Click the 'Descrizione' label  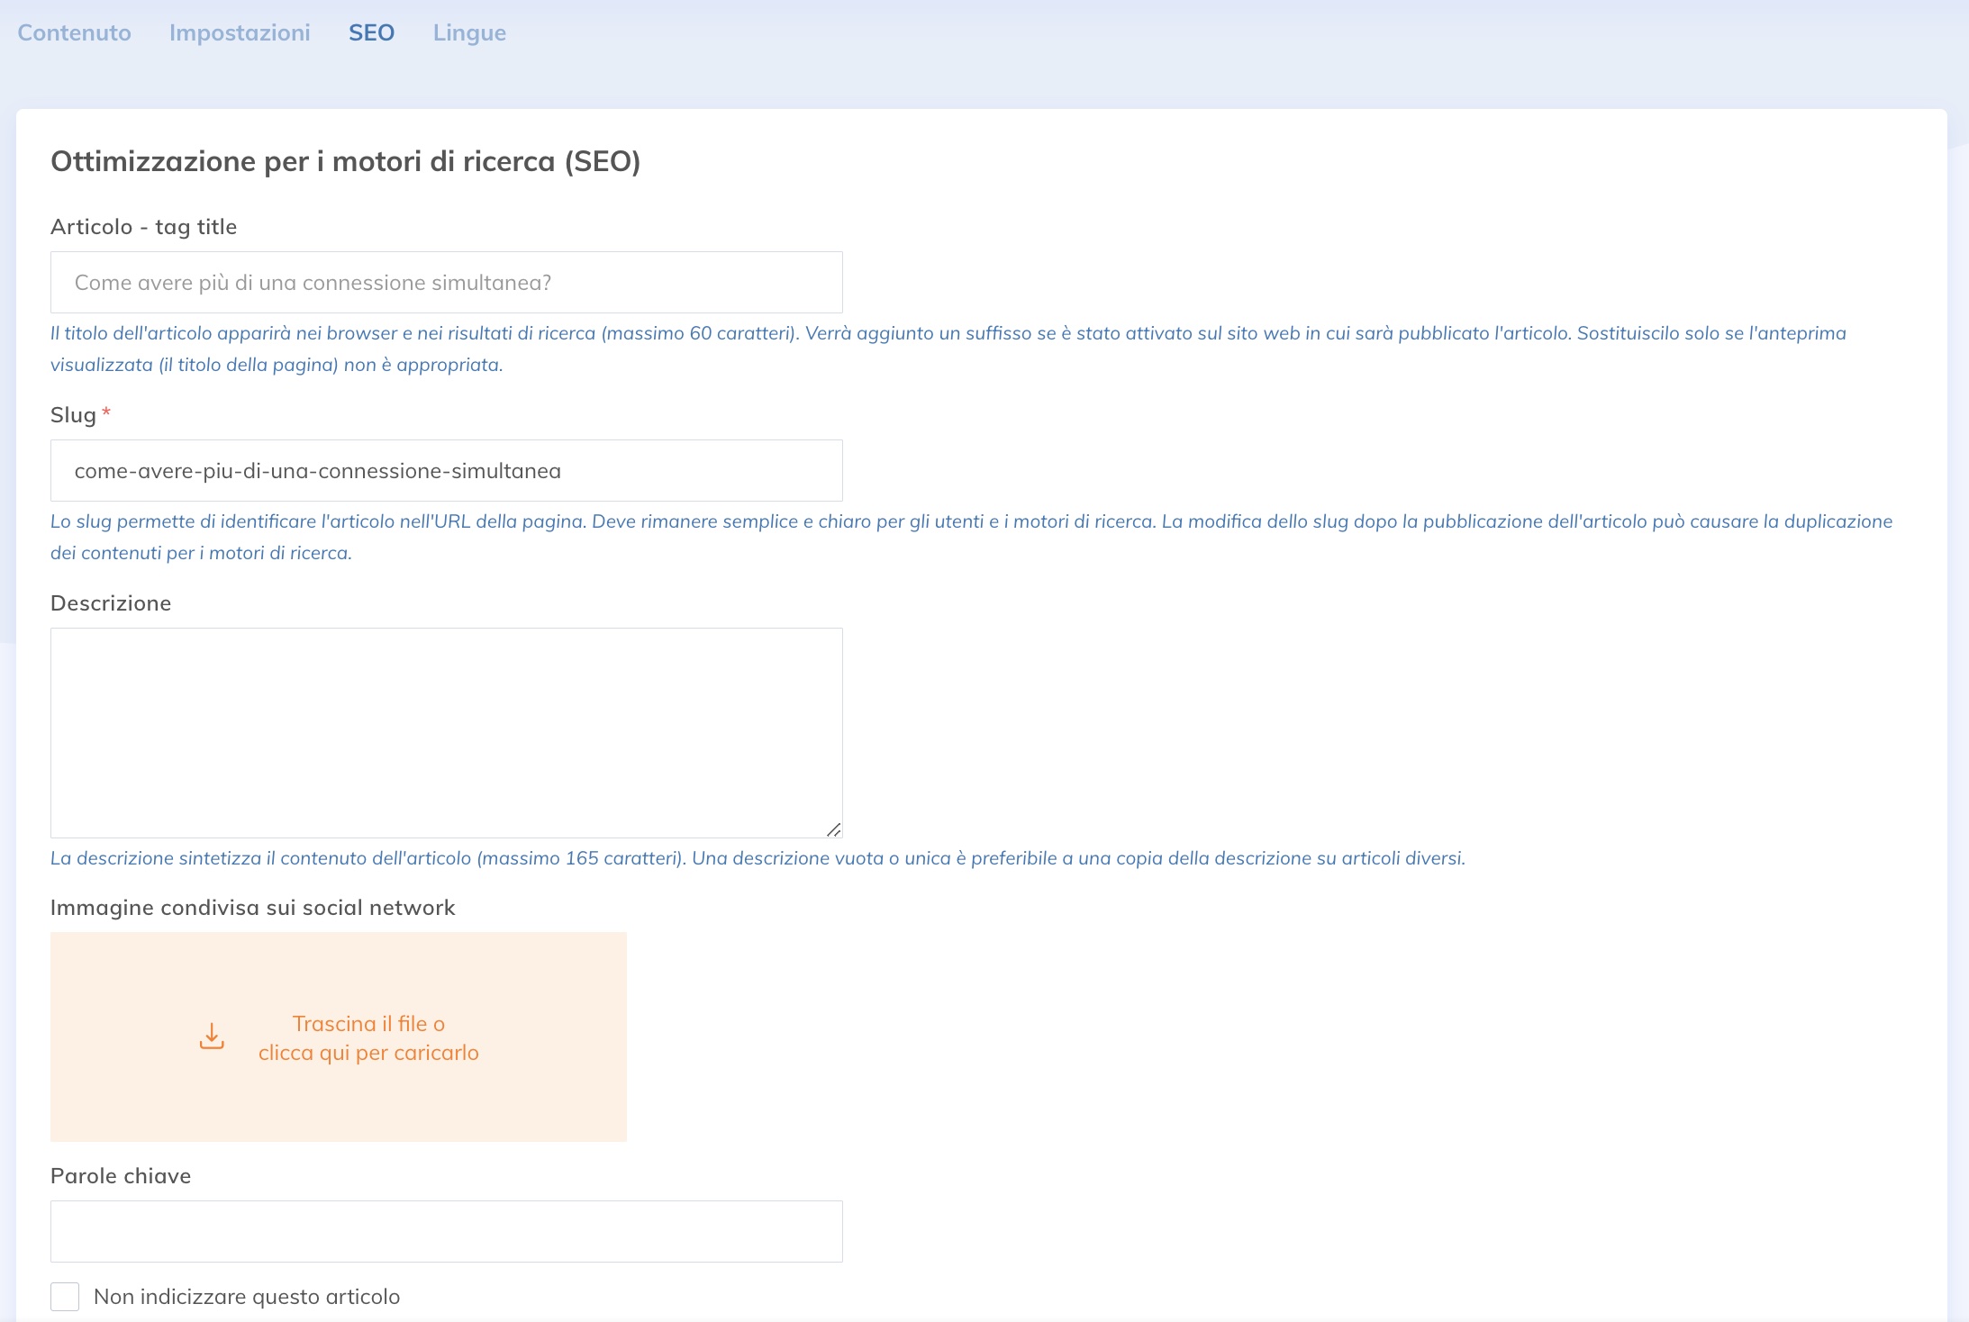(111, 603)
